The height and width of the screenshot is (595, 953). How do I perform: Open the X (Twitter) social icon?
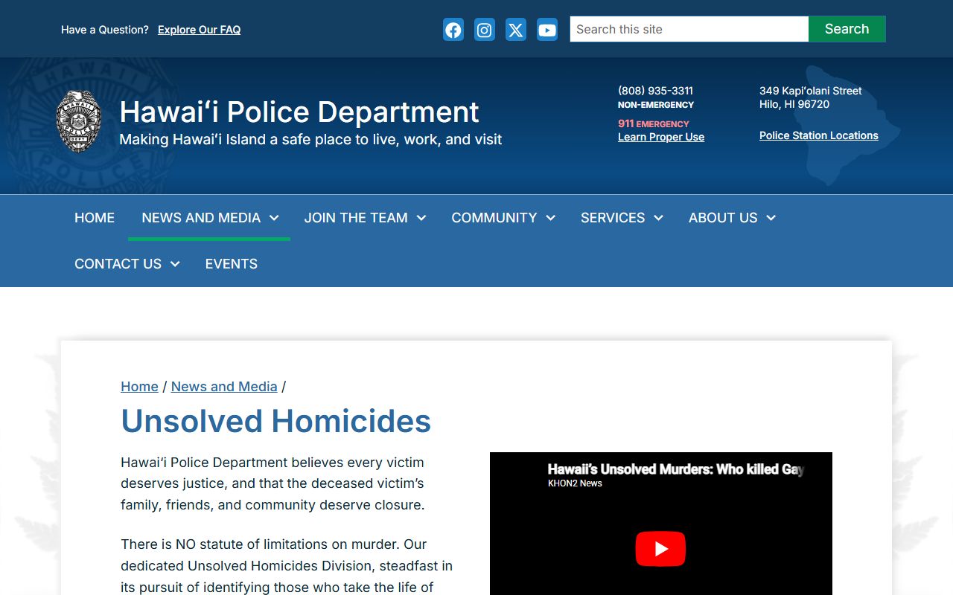click(x=516, y=30)
